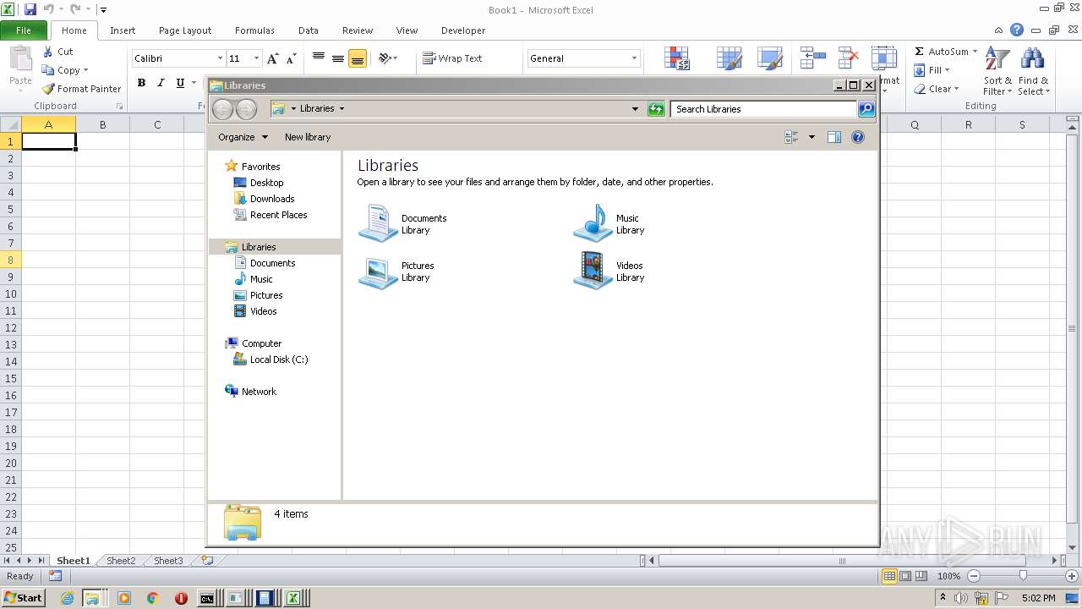Select Middle Align vertical alignment
Screen dimensions: 1082x609
click(x=338, y=58)
